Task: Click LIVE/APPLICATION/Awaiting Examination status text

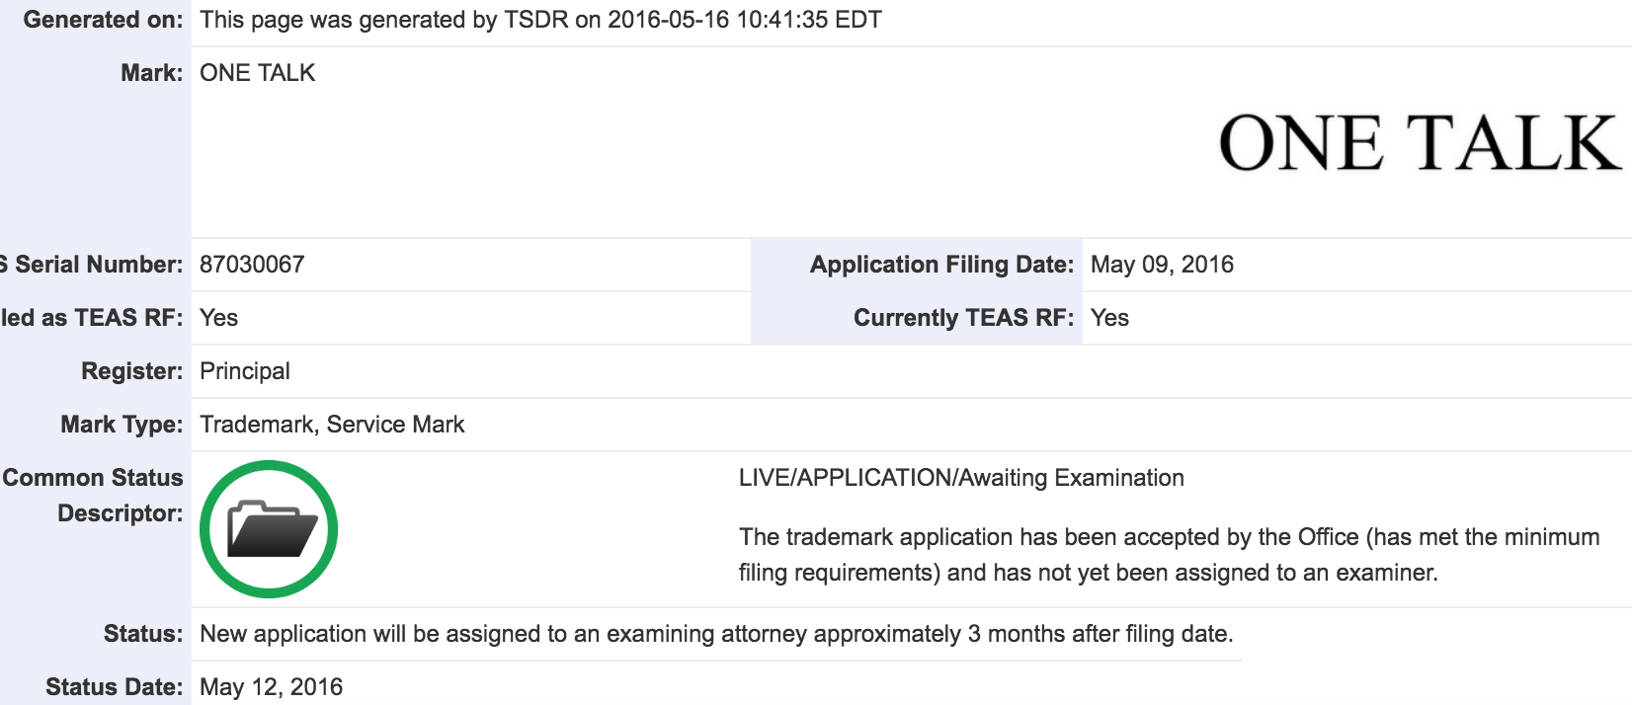Action: (961, 478)
